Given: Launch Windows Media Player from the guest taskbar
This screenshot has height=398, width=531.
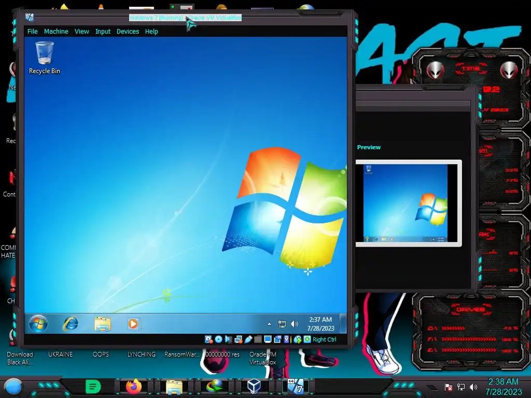Looking at the screenshot, I should (x=134, y=324).
